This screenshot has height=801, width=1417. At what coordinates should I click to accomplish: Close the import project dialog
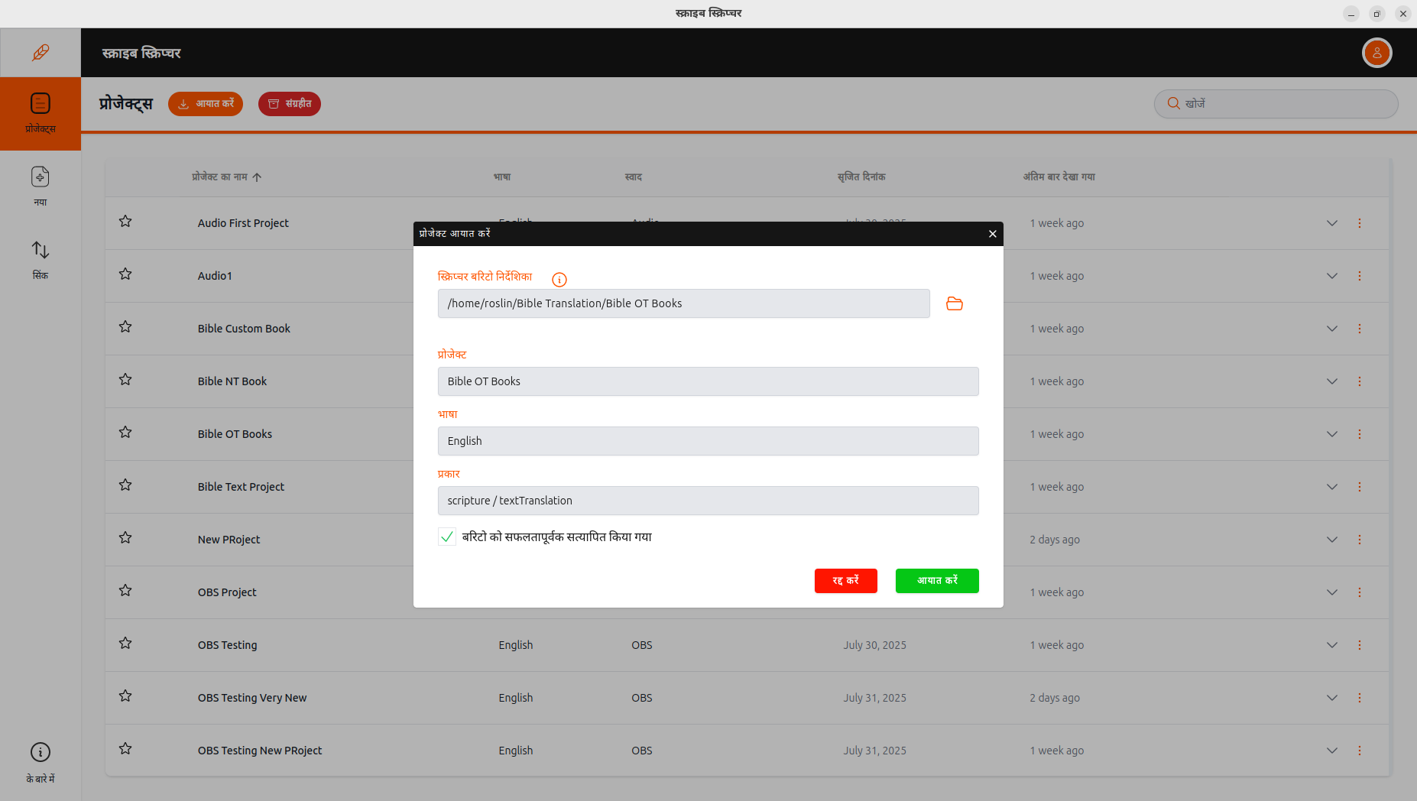click(992, 234)
